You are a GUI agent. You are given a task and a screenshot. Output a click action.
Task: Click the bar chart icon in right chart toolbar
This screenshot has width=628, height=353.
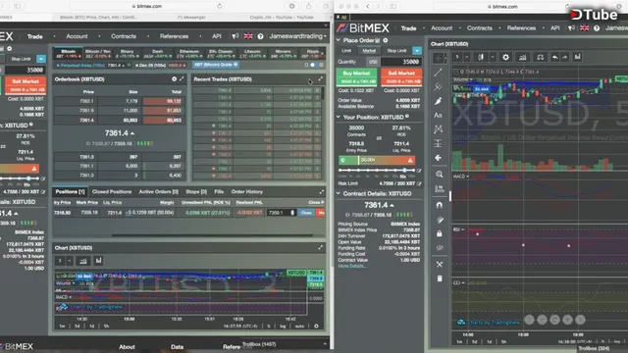(x=577, y=57)
